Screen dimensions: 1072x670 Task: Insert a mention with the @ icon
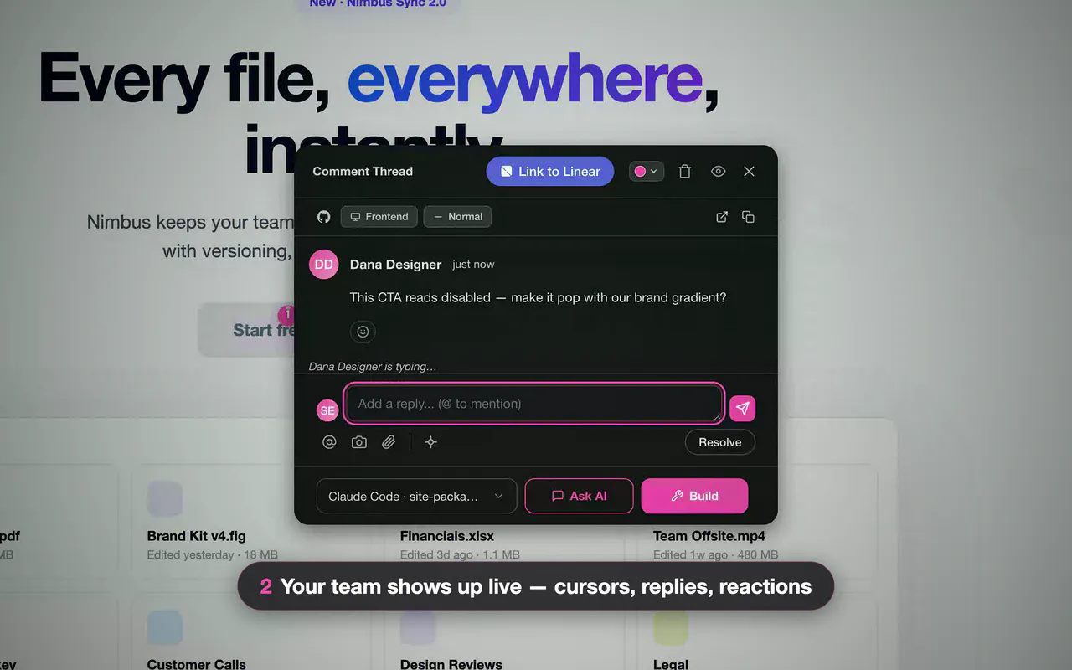329,442
